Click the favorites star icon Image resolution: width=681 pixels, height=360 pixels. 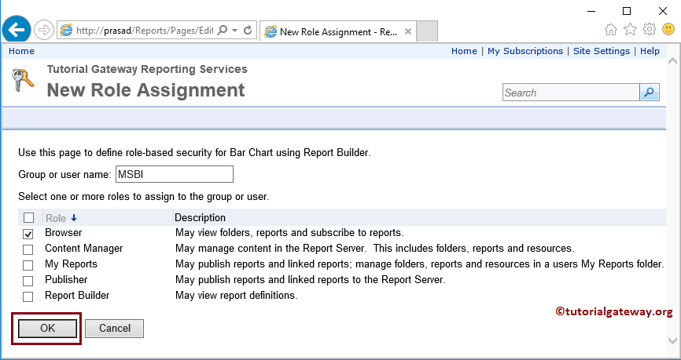point(630,30)
